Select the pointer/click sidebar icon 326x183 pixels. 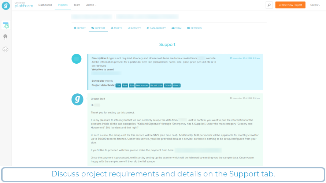[5, 37]
